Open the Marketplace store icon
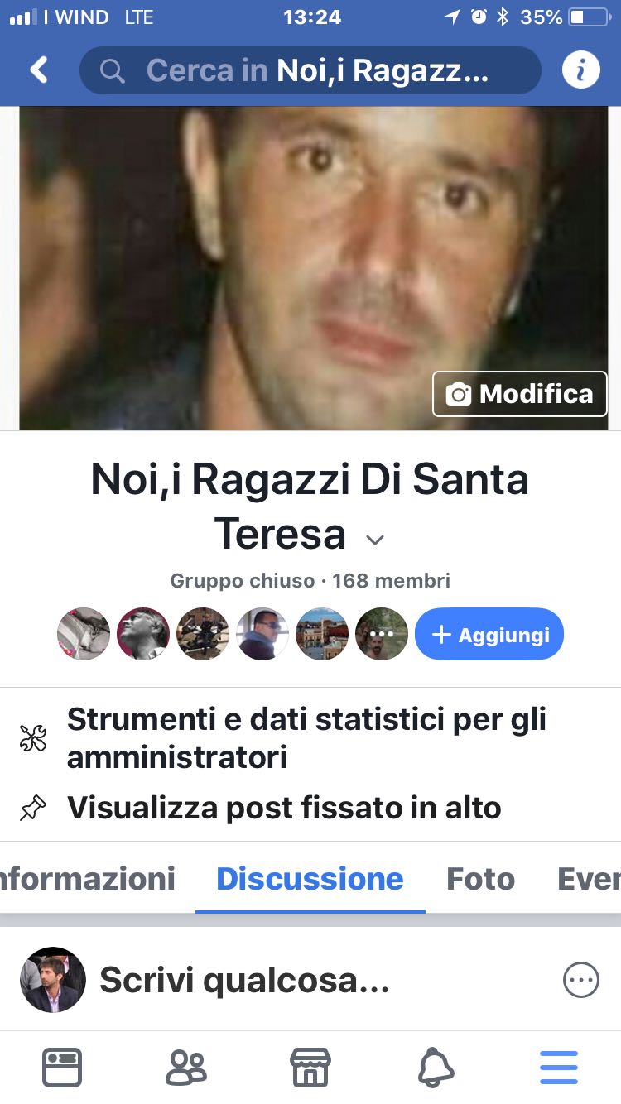This screenshot has width=621, height=1104. pyautogui.click(x=310, y=1068)
